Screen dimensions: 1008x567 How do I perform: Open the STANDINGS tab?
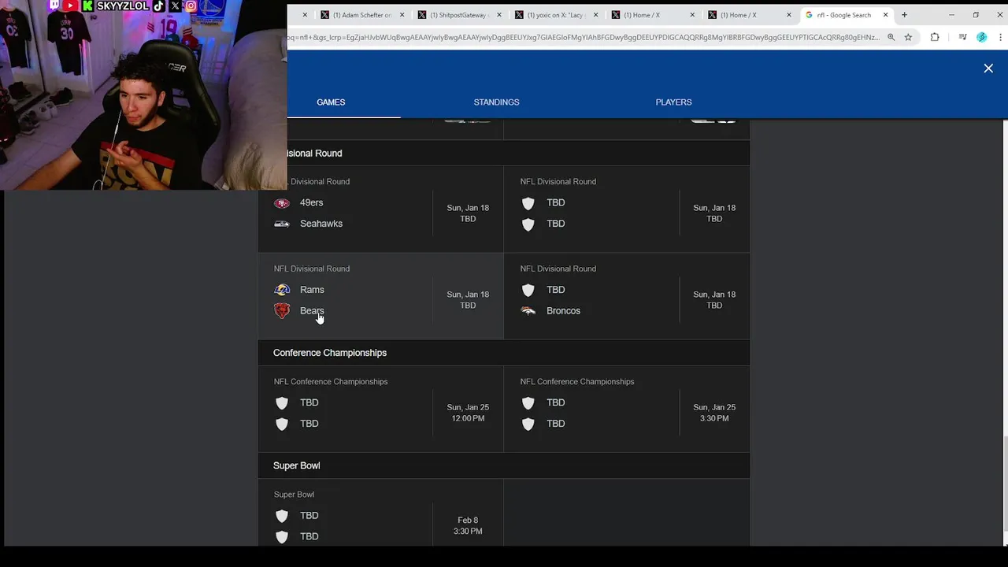pos(496,102)
